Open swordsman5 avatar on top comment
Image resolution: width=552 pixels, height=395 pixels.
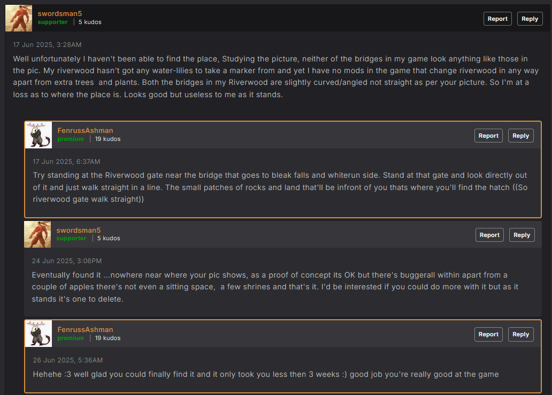19,18
